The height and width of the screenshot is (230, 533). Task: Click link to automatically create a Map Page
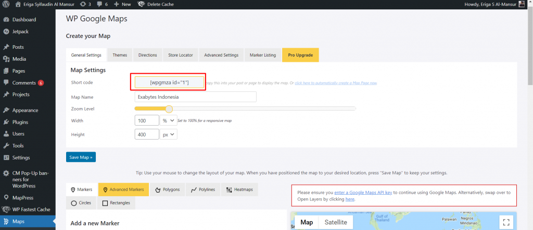[336, 83]
